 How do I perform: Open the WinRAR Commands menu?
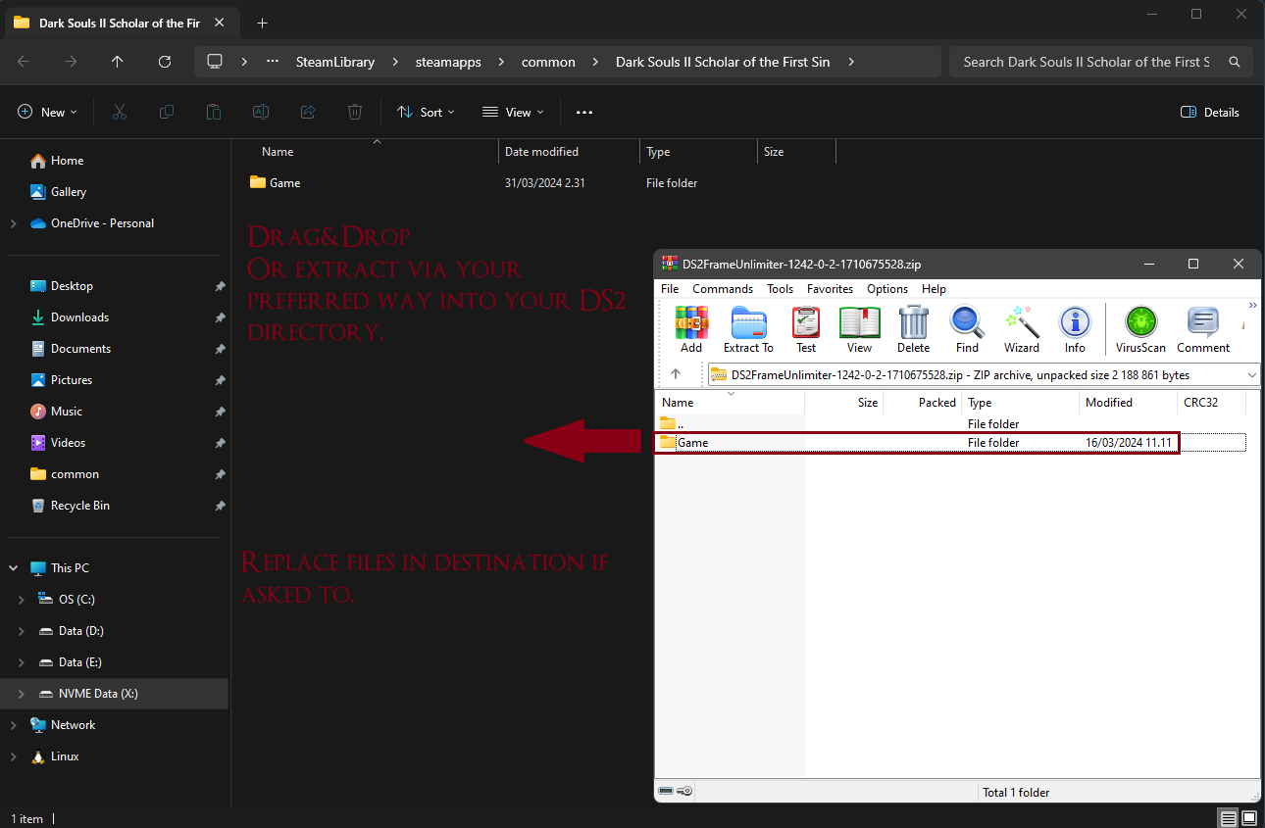(x=723, y=289)
